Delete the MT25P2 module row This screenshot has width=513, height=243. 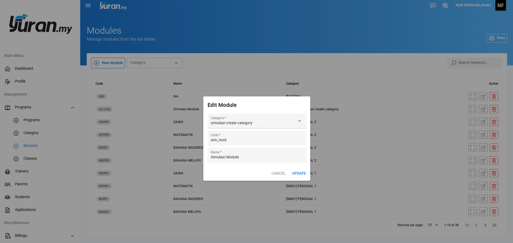tap(494, 135)
